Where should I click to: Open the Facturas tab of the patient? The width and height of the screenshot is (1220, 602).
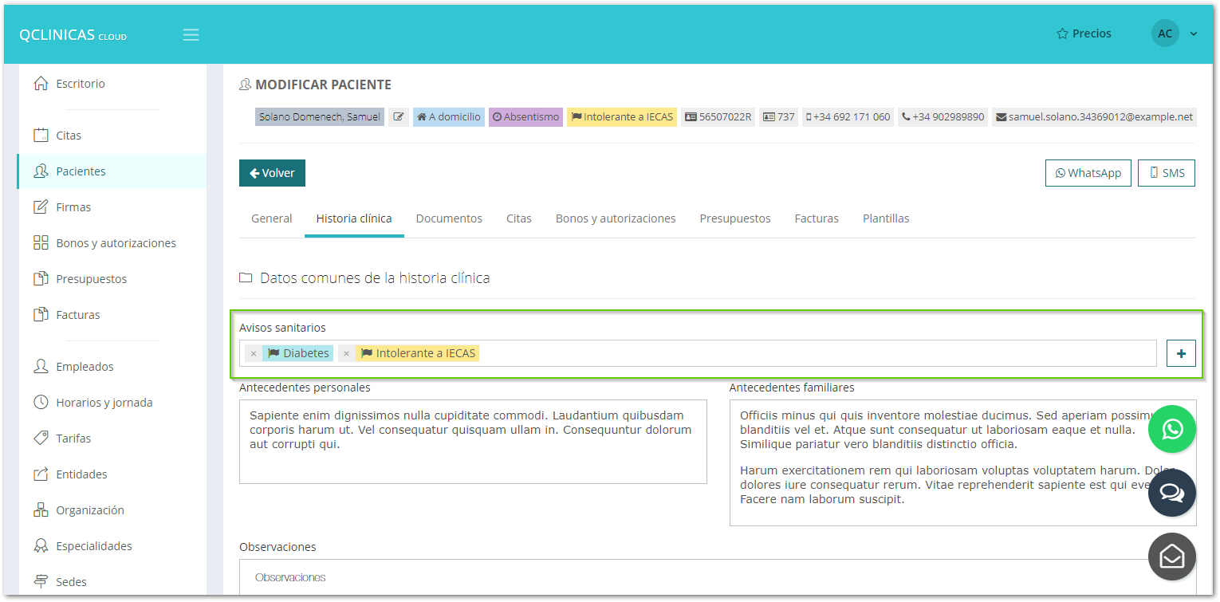[x=817, y=218]
